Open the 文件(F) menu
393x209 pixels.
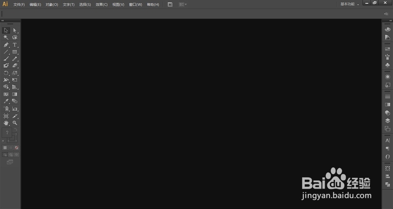19,4
